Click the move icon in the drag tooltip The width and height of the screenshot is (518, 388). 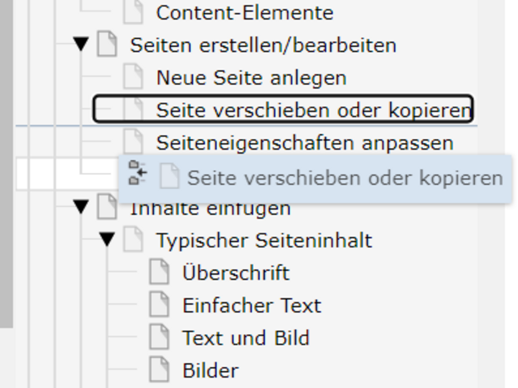pos(138,175)
